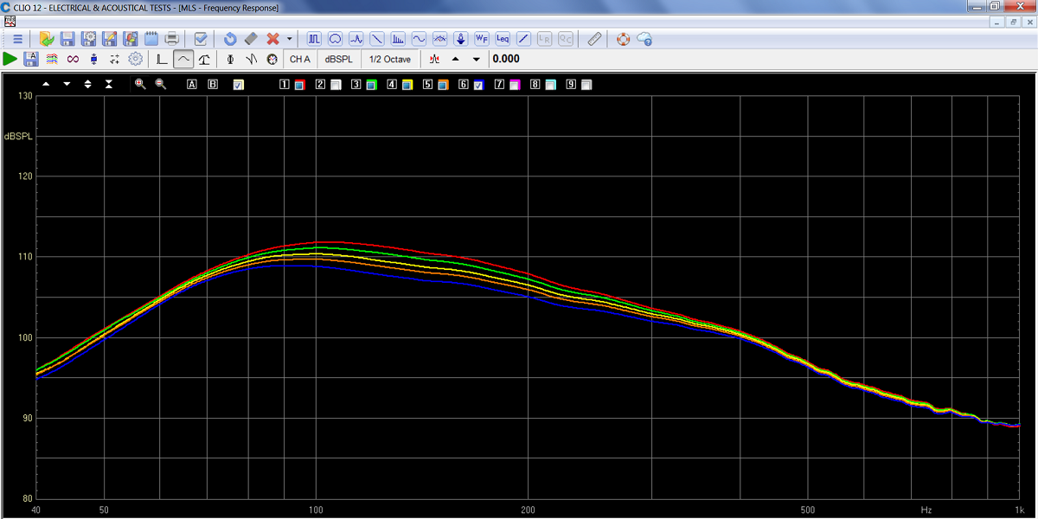Open the blue notepad icon
Viewport: 1038px width, 519px height.
tap(151, 39)
